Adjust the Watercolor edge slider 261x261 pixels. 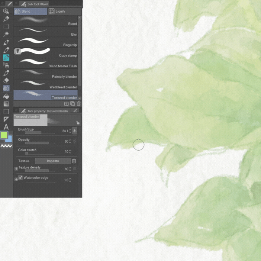[40, 182]
